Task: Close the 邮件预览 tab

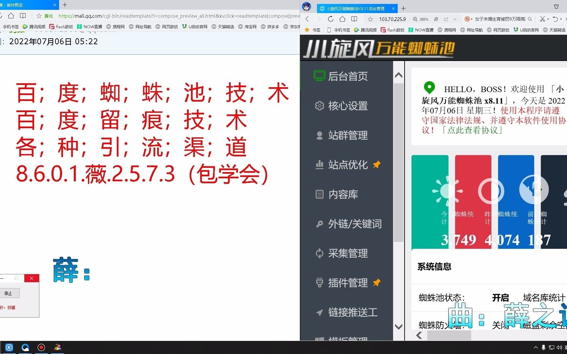Action: [x=55, y=5]
